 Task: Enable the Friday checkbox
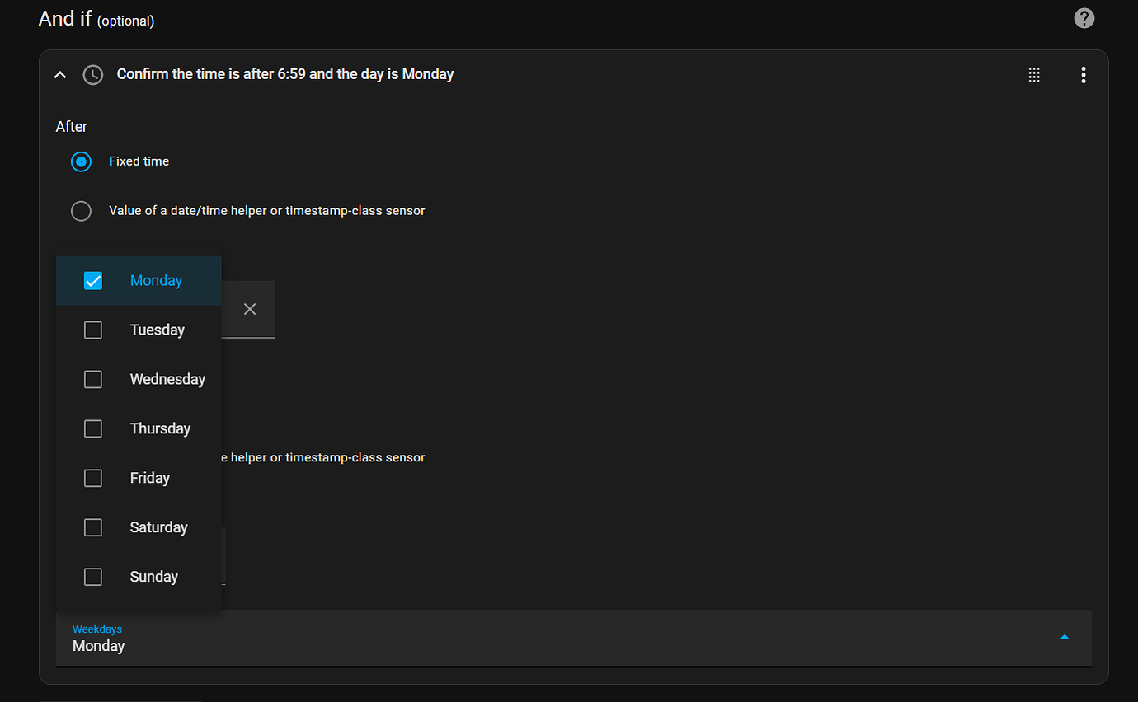(92, 478)
